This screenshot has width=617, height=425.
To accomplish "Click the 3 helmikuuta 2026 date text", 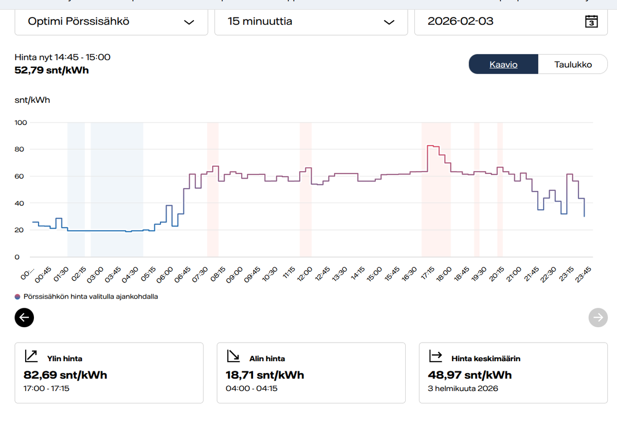I will point(463,388).
